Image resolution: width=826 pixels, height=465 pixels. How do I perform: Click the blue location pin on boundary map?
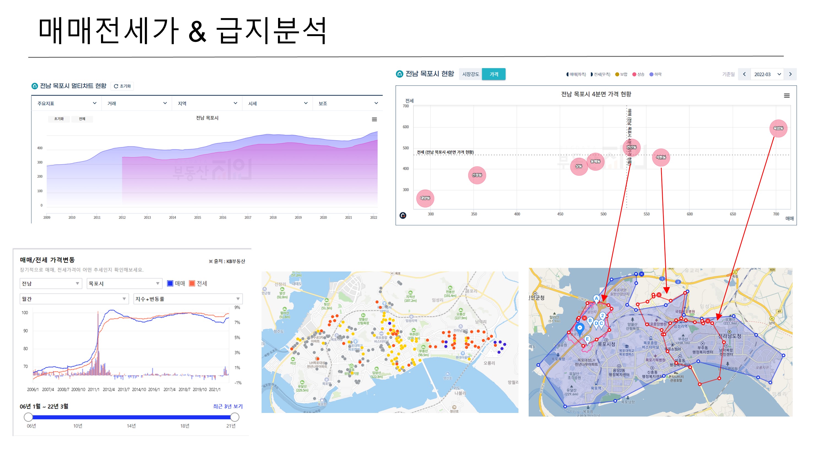tap(579, 329)
